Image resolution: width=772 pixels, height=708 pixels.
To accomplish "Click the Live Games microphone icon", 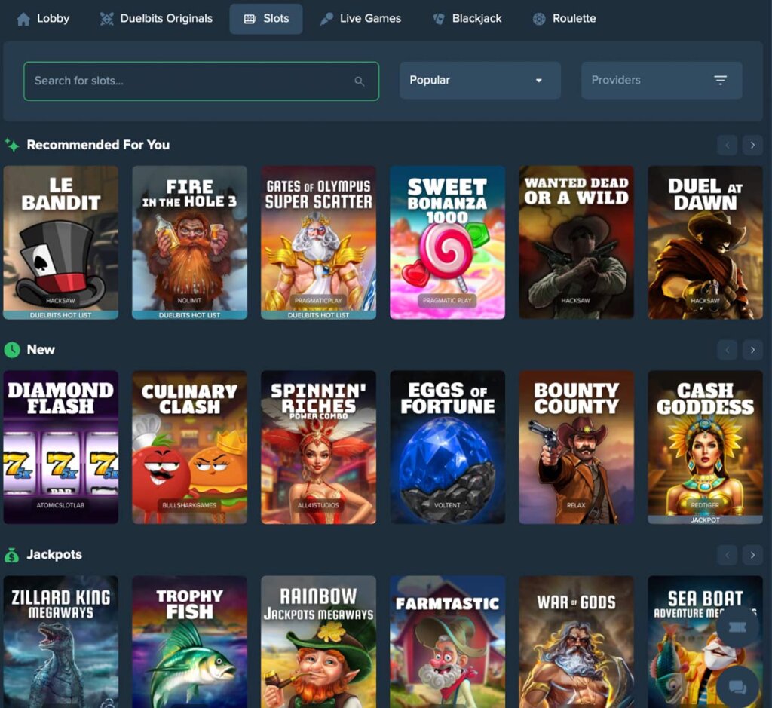I will [326, 19].
